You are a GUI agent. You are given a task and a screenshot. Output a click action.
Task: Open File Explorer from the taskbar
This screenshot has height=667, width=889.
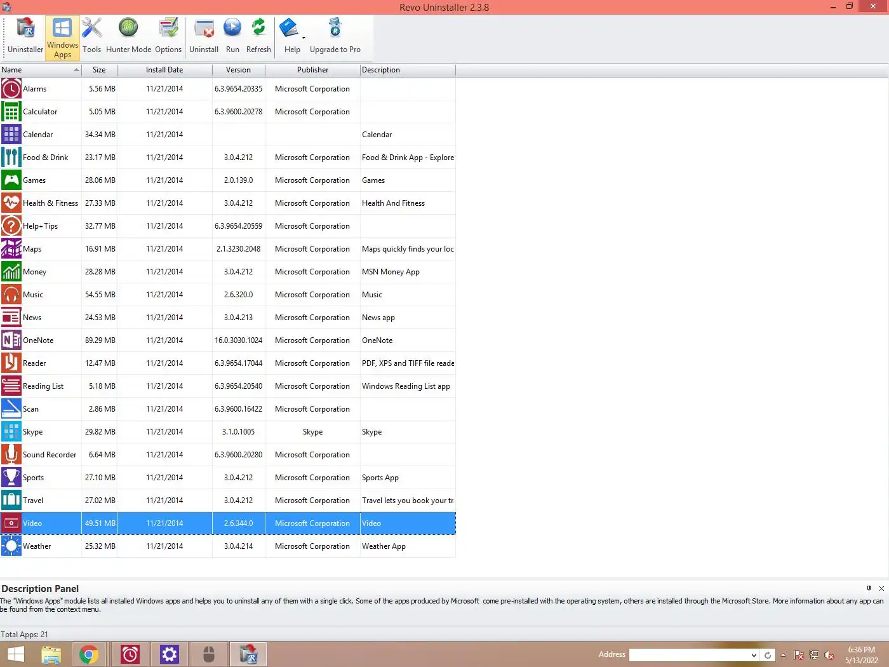tap(51, 654)
